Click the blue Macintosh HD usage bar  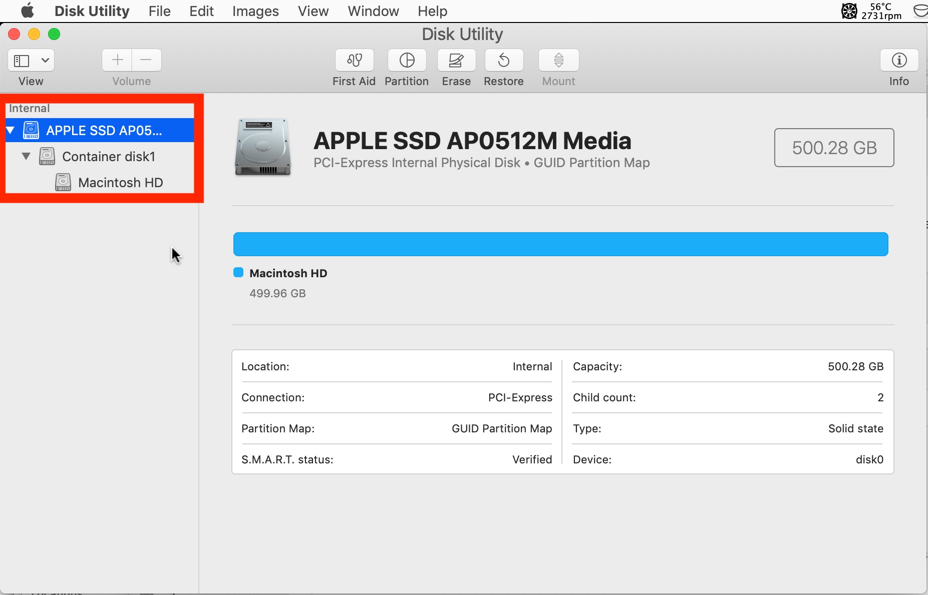tap(560, 244)
